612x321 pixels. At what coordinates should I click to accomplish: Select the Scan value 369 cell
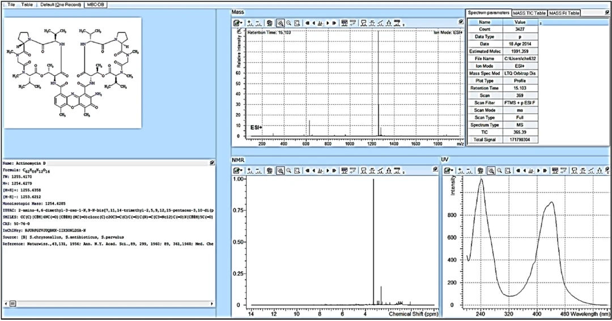click(520, 96)
